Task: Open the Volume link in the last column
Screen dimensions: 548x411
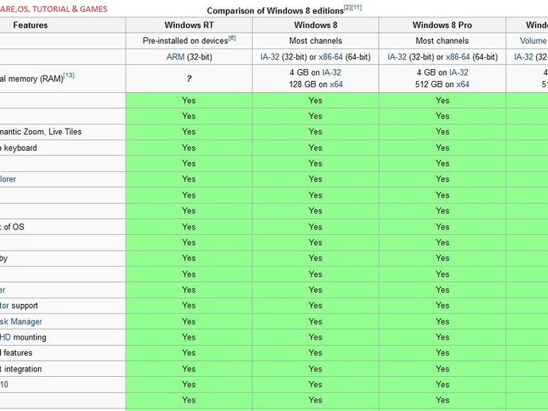Action: (534, 40)
